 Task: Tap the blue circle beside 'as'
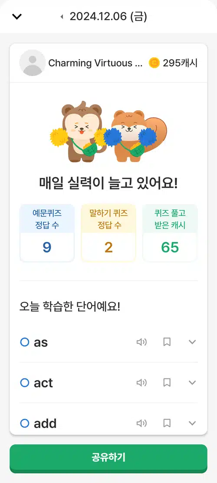(25, 342)
